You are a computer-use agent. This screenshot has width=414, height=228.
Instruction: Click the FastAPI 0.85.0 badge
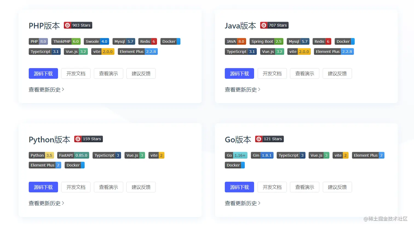point(73,155)
